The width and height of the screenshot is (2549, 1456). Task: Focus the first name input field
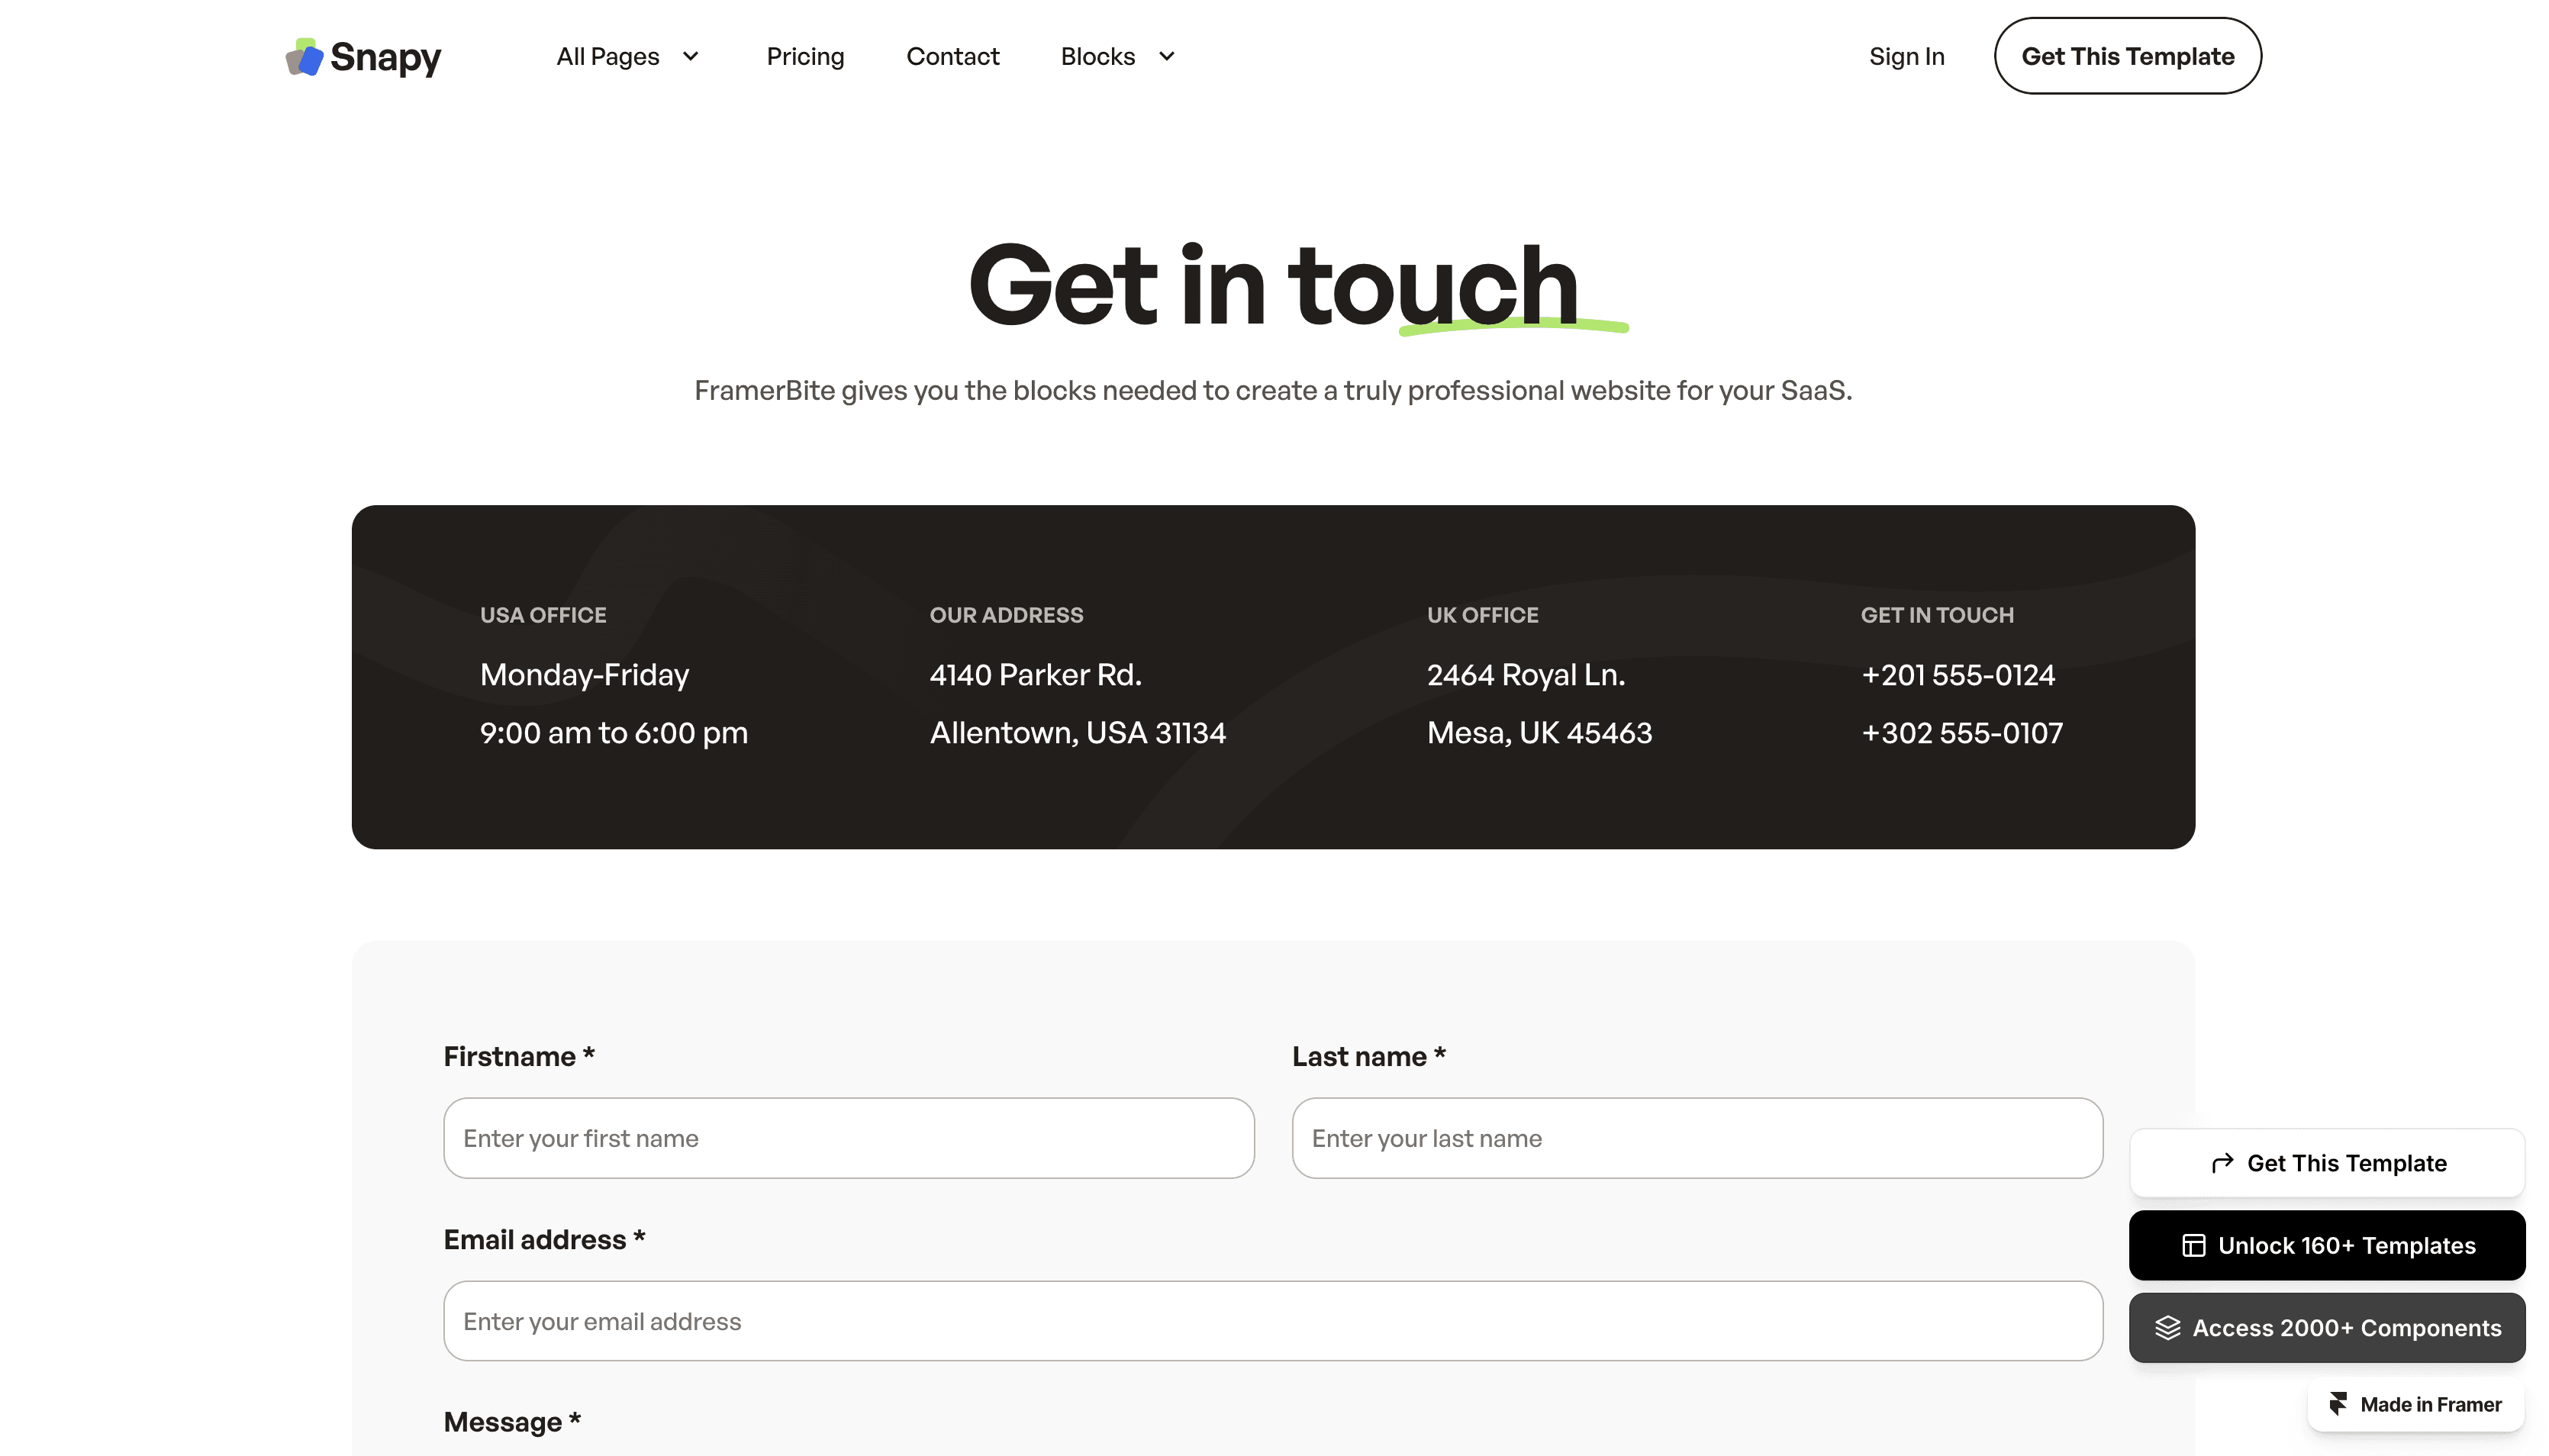848,1138
